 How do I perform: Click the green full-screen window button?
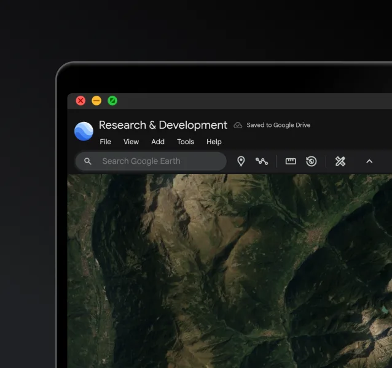point(112,101)
